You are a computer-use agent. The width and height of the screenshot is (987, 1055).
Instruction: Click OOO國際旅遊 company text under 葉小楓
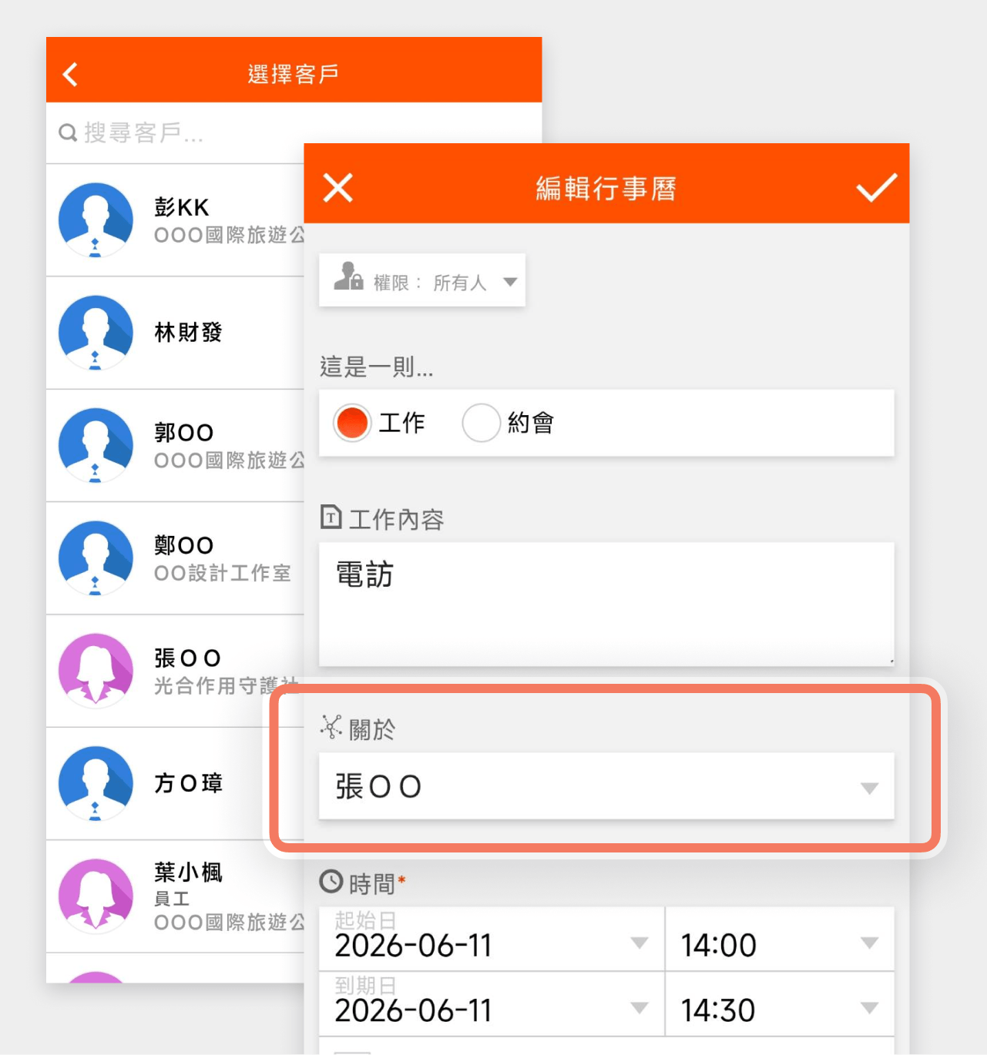click(229, 922)
